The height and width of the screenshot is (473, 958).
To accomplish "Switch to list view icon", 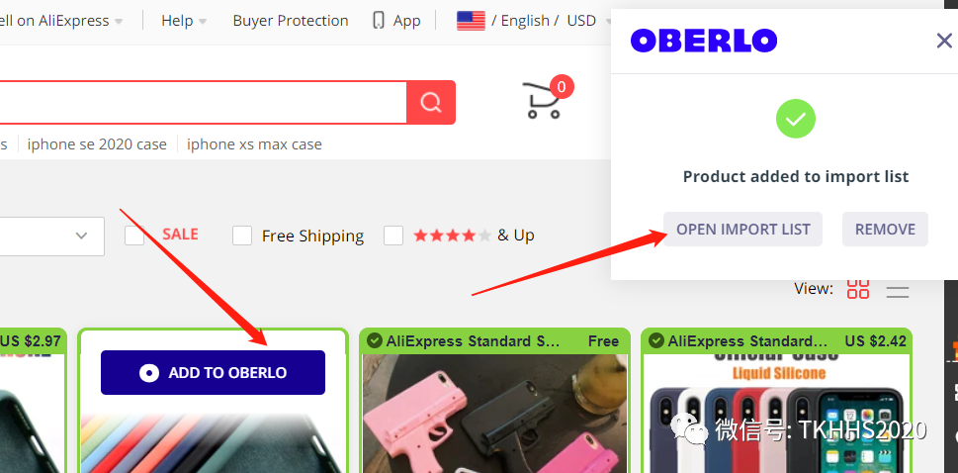I will pyautogui.click(x=898, y=291).
